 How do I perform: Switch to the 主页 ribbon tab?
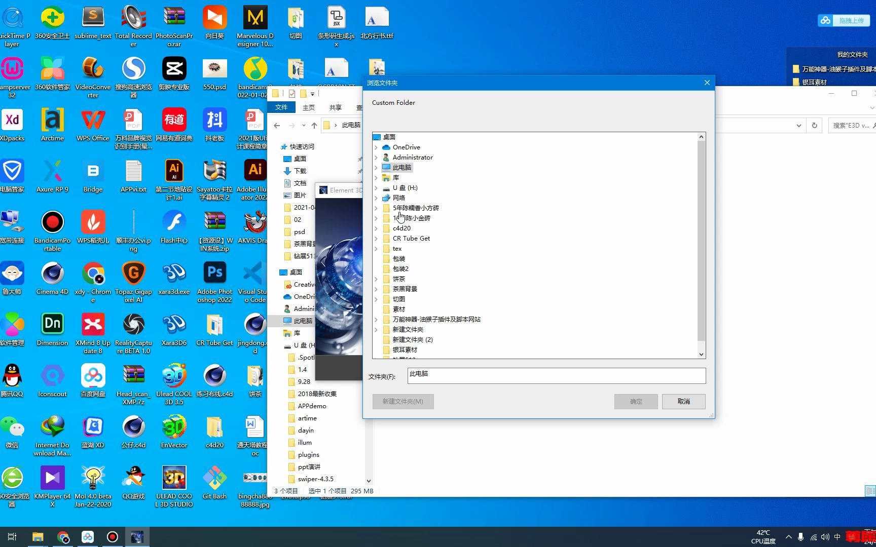point(308,107)
